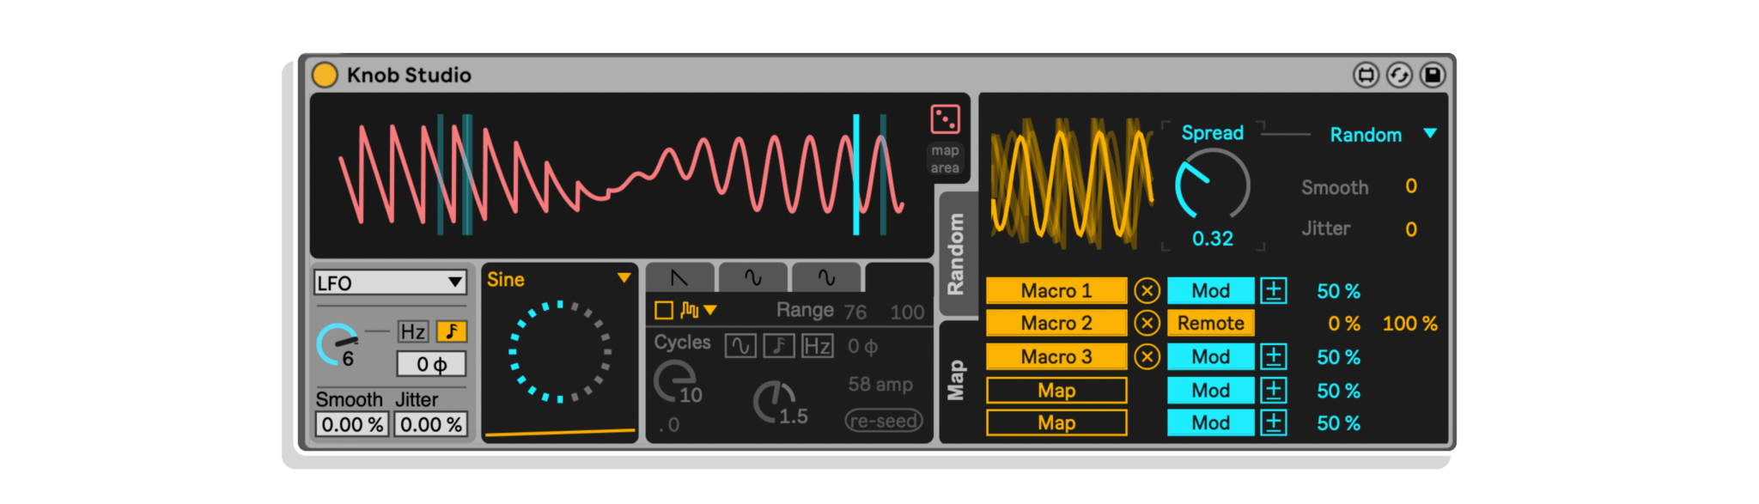The width and height of the screenshot is (1759, 504).
Task: Remove the Macro 3 mapping with X icon
Action: click(x=1147, y=356)
